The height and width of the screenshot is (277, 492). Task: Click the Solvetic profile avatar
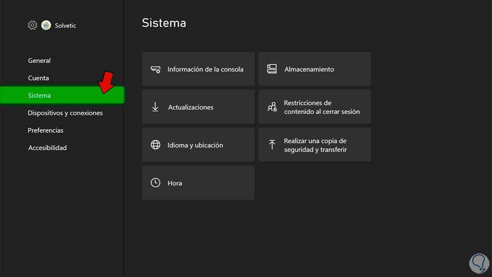tap(46, 25)
